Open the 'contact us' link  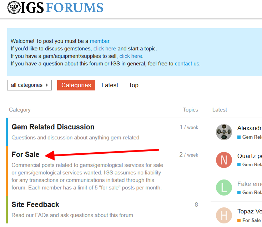click(x=187, y=64)
